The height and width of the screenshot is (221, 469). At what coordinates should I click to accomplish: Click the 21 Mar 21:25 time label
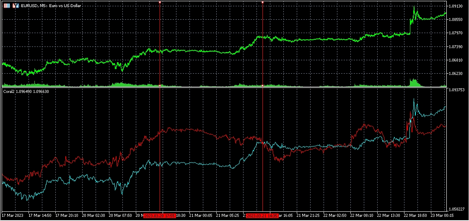(308, 215)
